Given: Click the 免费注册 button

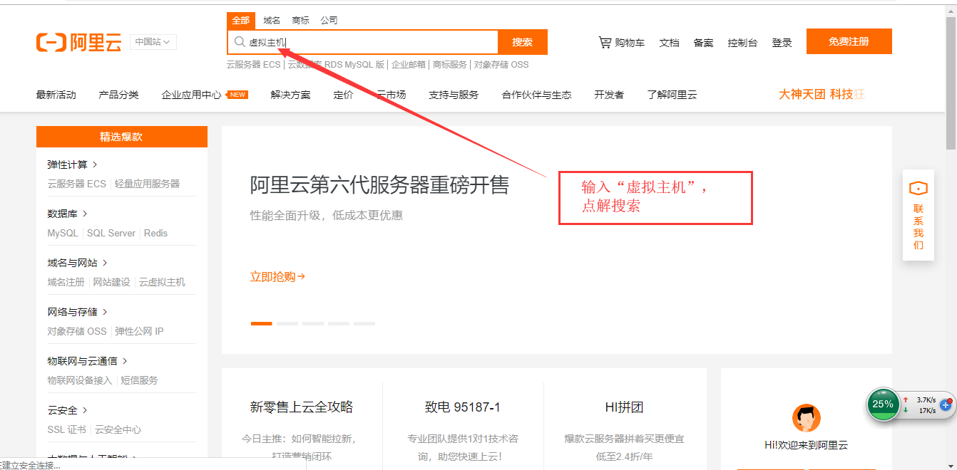Looking at the screenshot, I should tap(849, 41).
